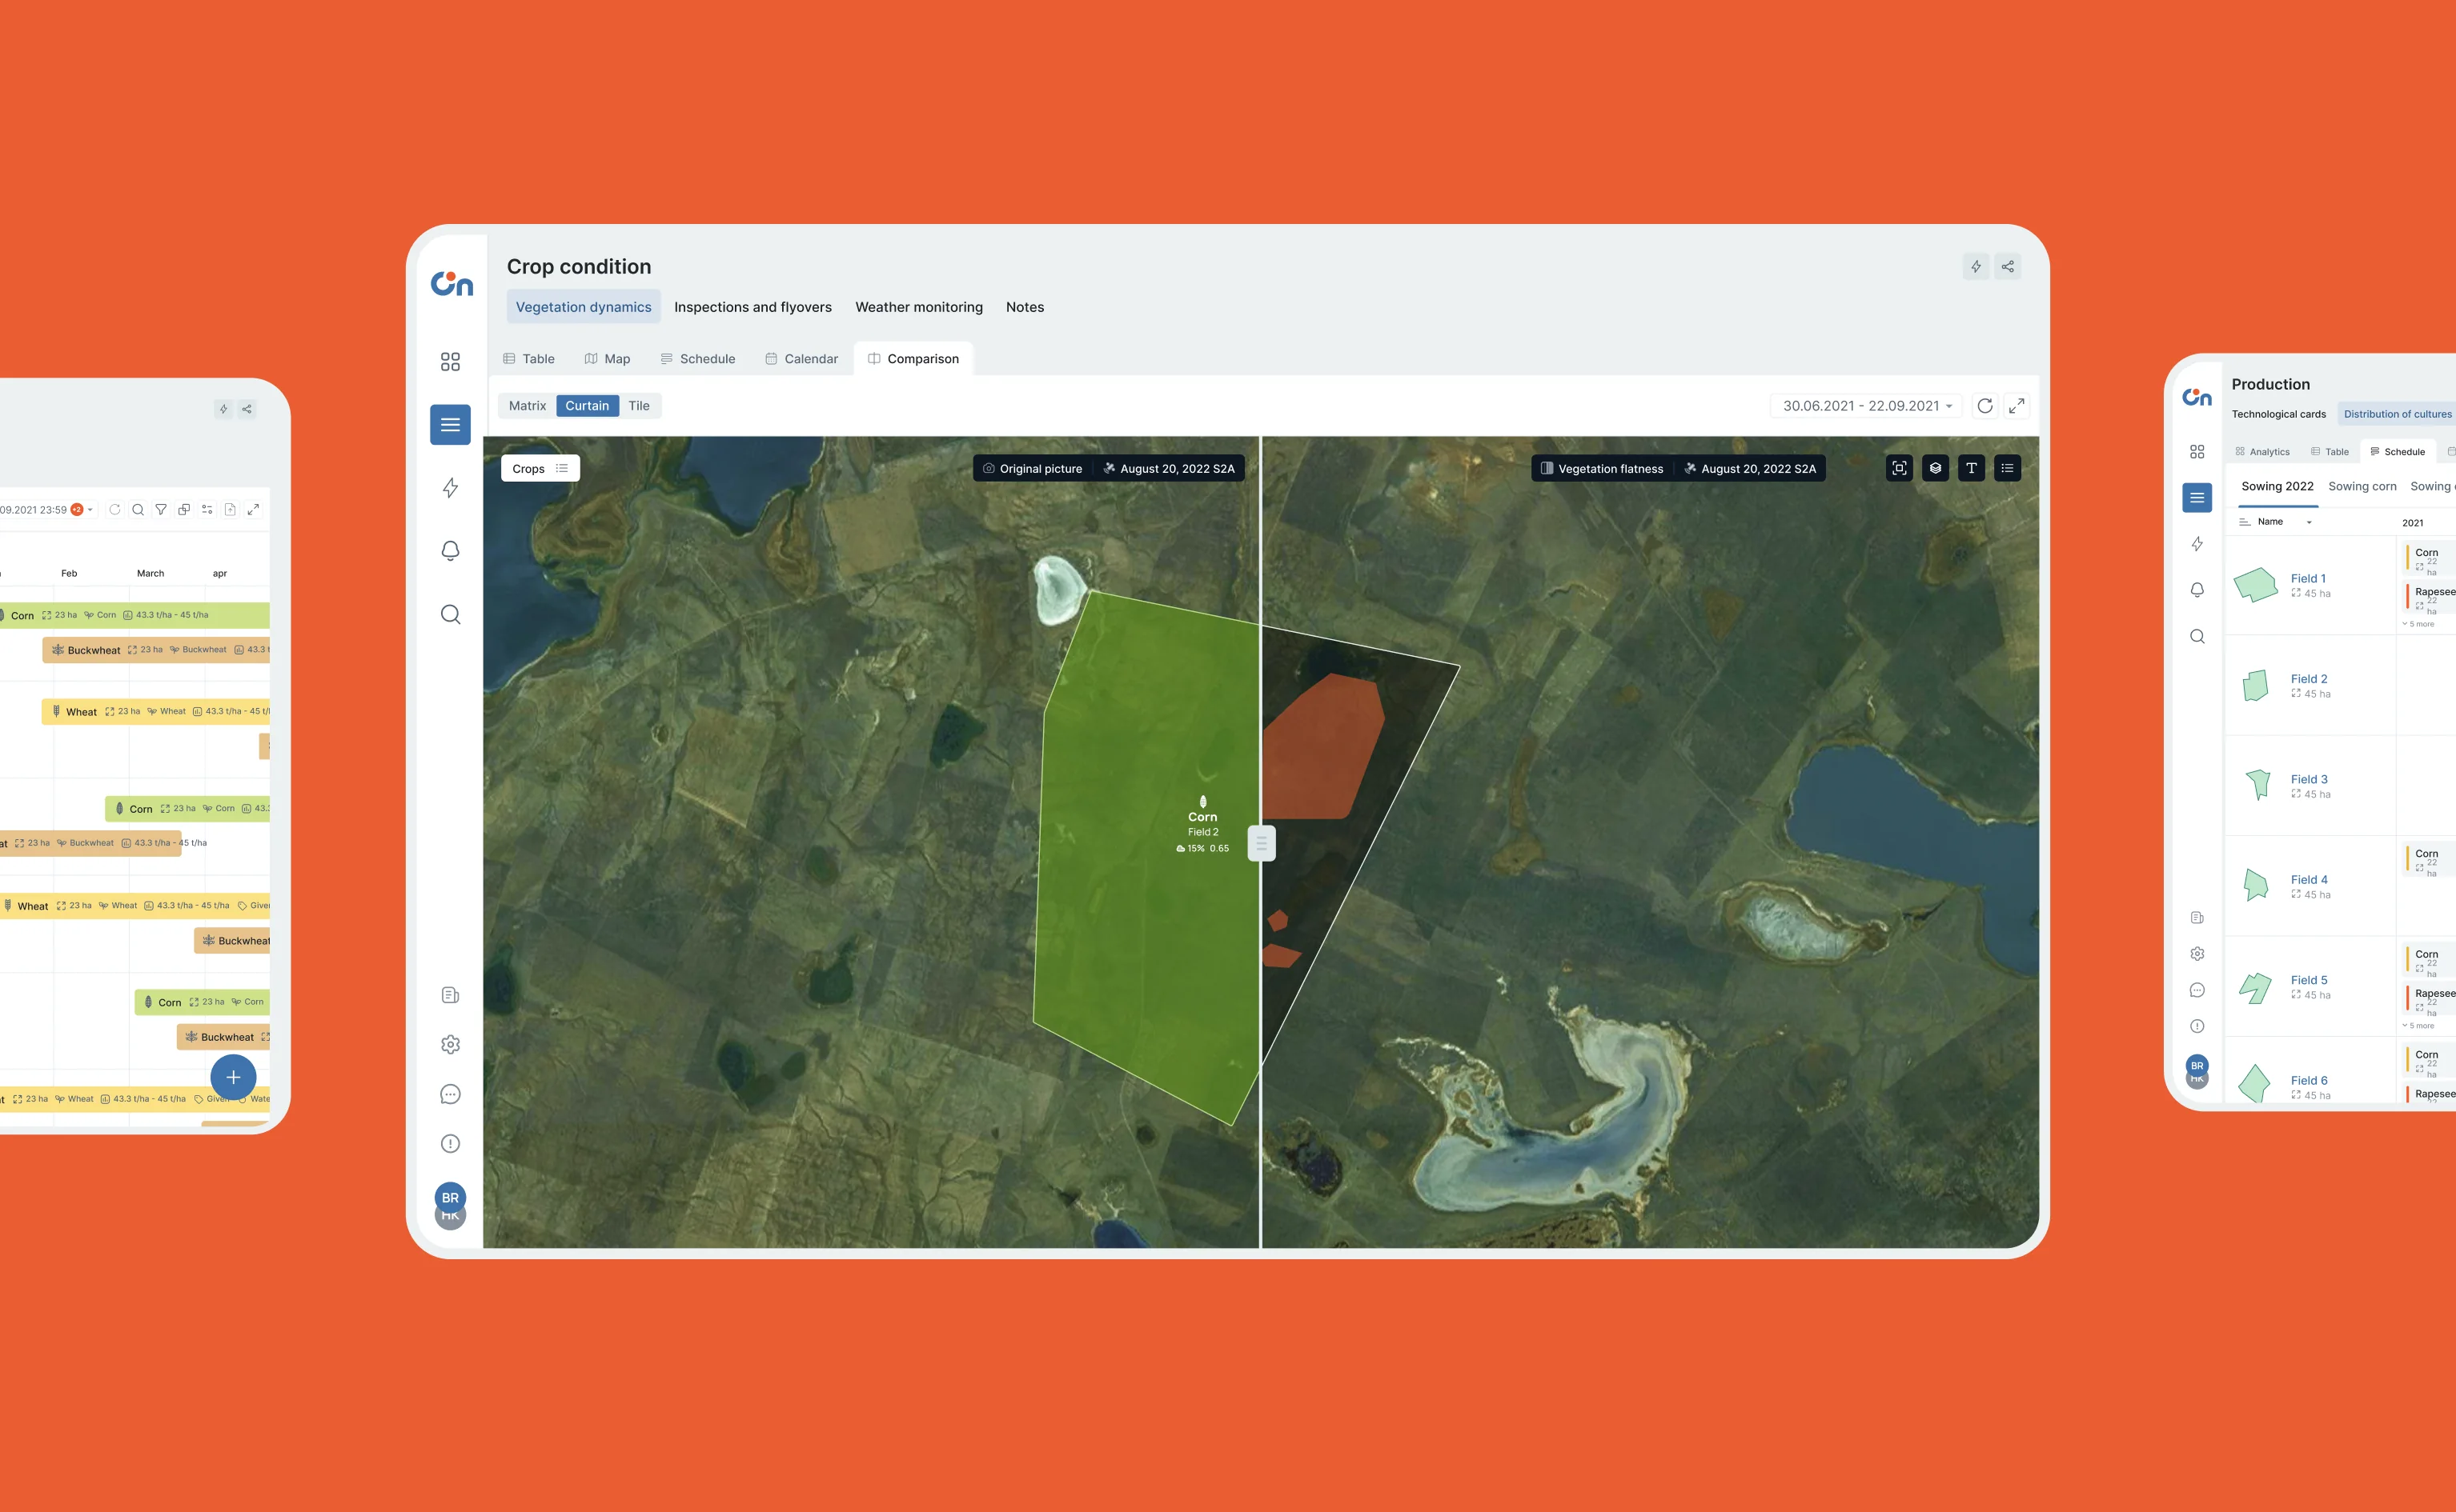Refresh the comparison view next to date range
The width and height of the screenshot is (2456, 1512).
pyautogui.click(x=1984, y=406)
